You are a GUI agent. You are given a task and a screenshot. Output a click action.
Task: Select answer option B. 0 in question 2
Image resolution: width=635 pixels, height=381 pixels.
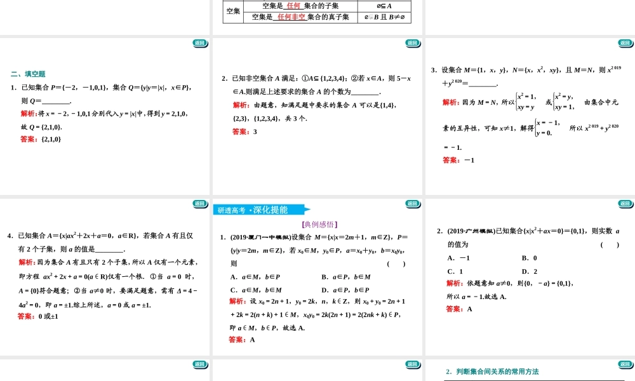coord(529,258)
